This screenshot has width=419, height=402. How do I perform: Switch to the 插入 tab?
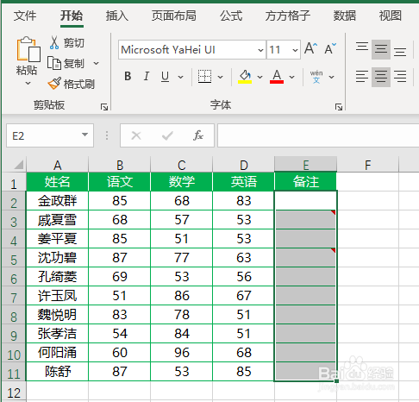point(117,16)
